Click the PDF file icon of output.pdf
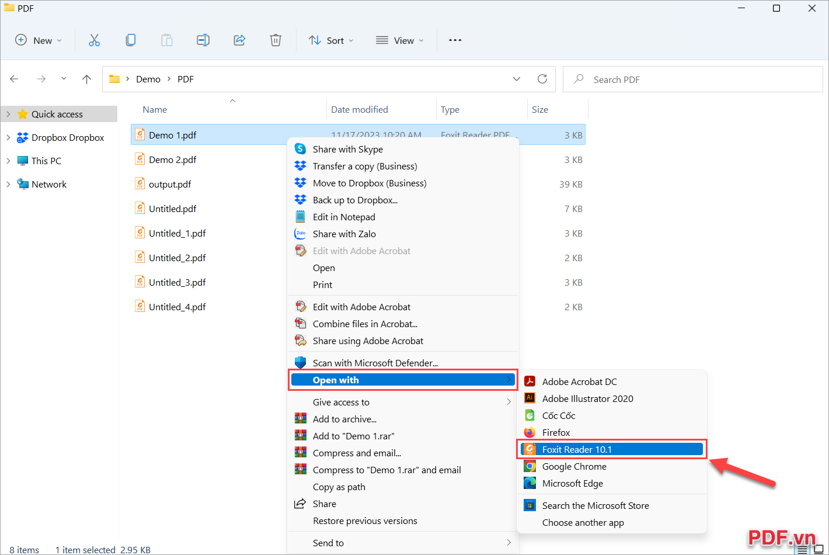This screenshot has width=829, height=555. [140, 184]
